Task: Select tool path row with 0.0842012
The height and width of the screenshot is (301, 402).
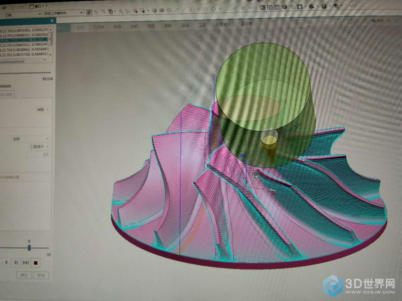Action: click(x=24, y=45)
